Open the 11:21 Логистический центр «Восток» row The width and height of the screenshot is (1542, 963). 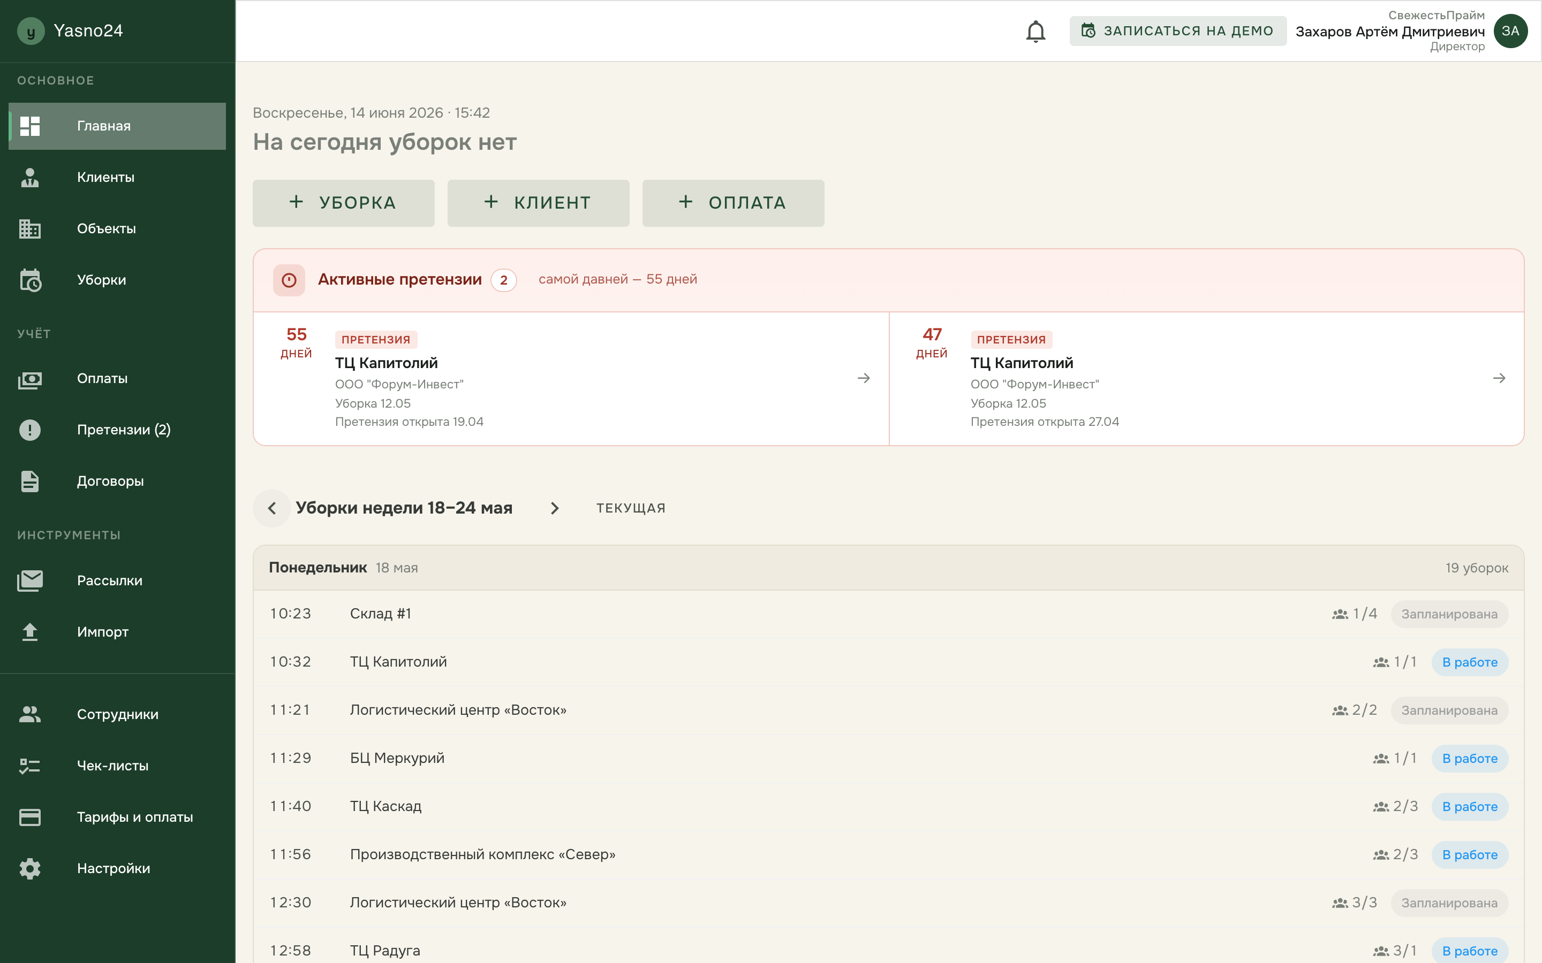click(888, 710)
